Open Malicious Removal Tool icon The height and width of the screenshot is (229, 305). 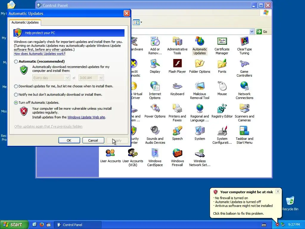pyautogui.click(x=200, y=90)
